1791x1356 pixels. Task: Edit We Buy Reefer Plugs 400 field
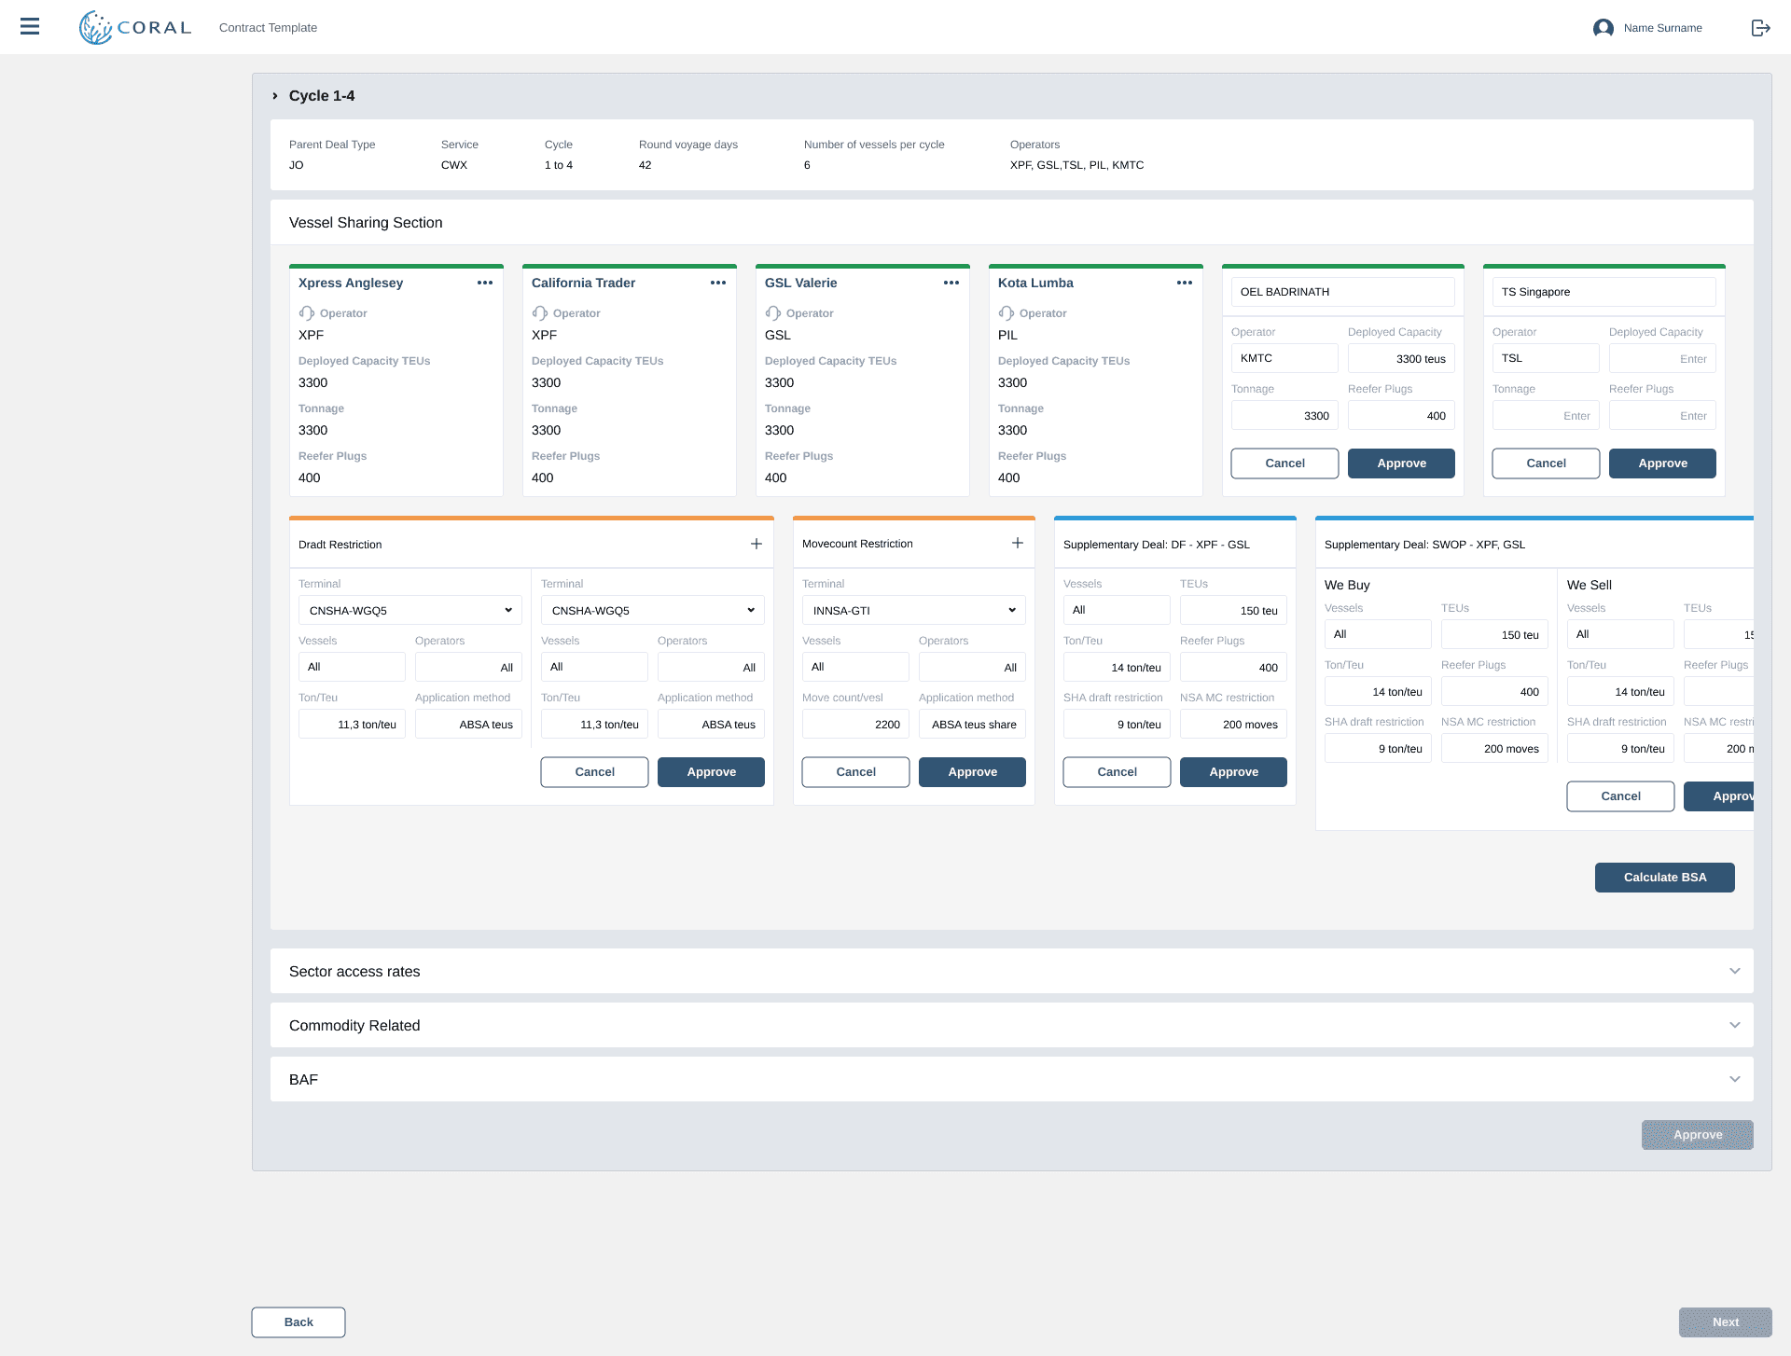click(x=1494, y=691)
